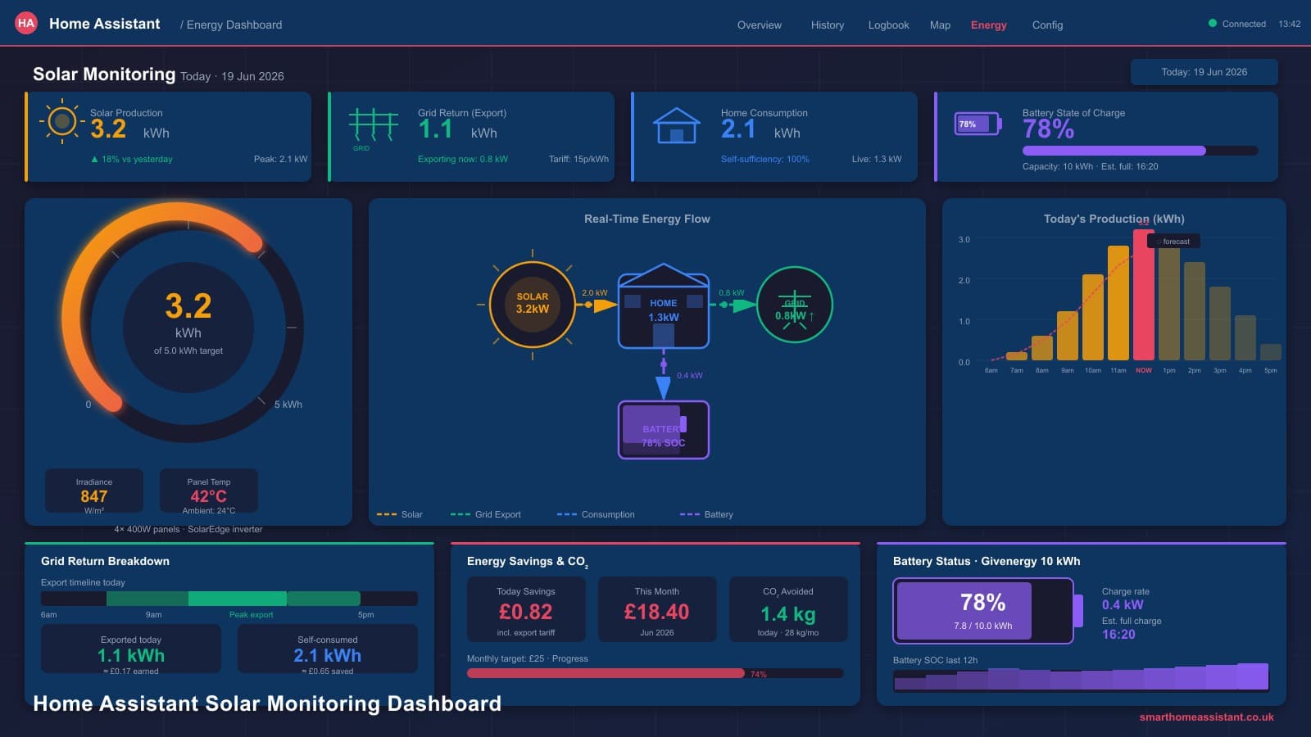The height and width of the screenshot is (737, 1311).
Task: Click the Panel Temp 42°C tile
Action: tap(209, 491)
